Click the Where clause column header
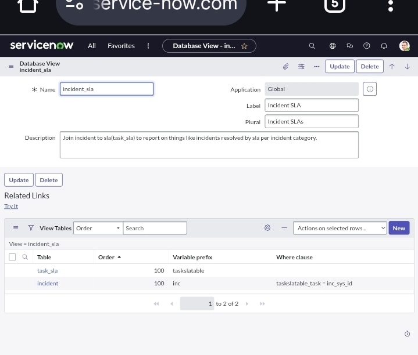Image resolution: width=418 pixels, height=355 pixels. [x=294, y=257]
